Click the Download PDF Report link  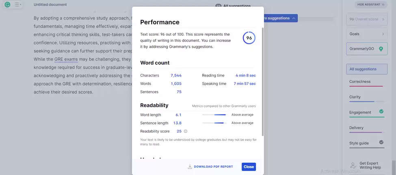(x=213, y=166)
